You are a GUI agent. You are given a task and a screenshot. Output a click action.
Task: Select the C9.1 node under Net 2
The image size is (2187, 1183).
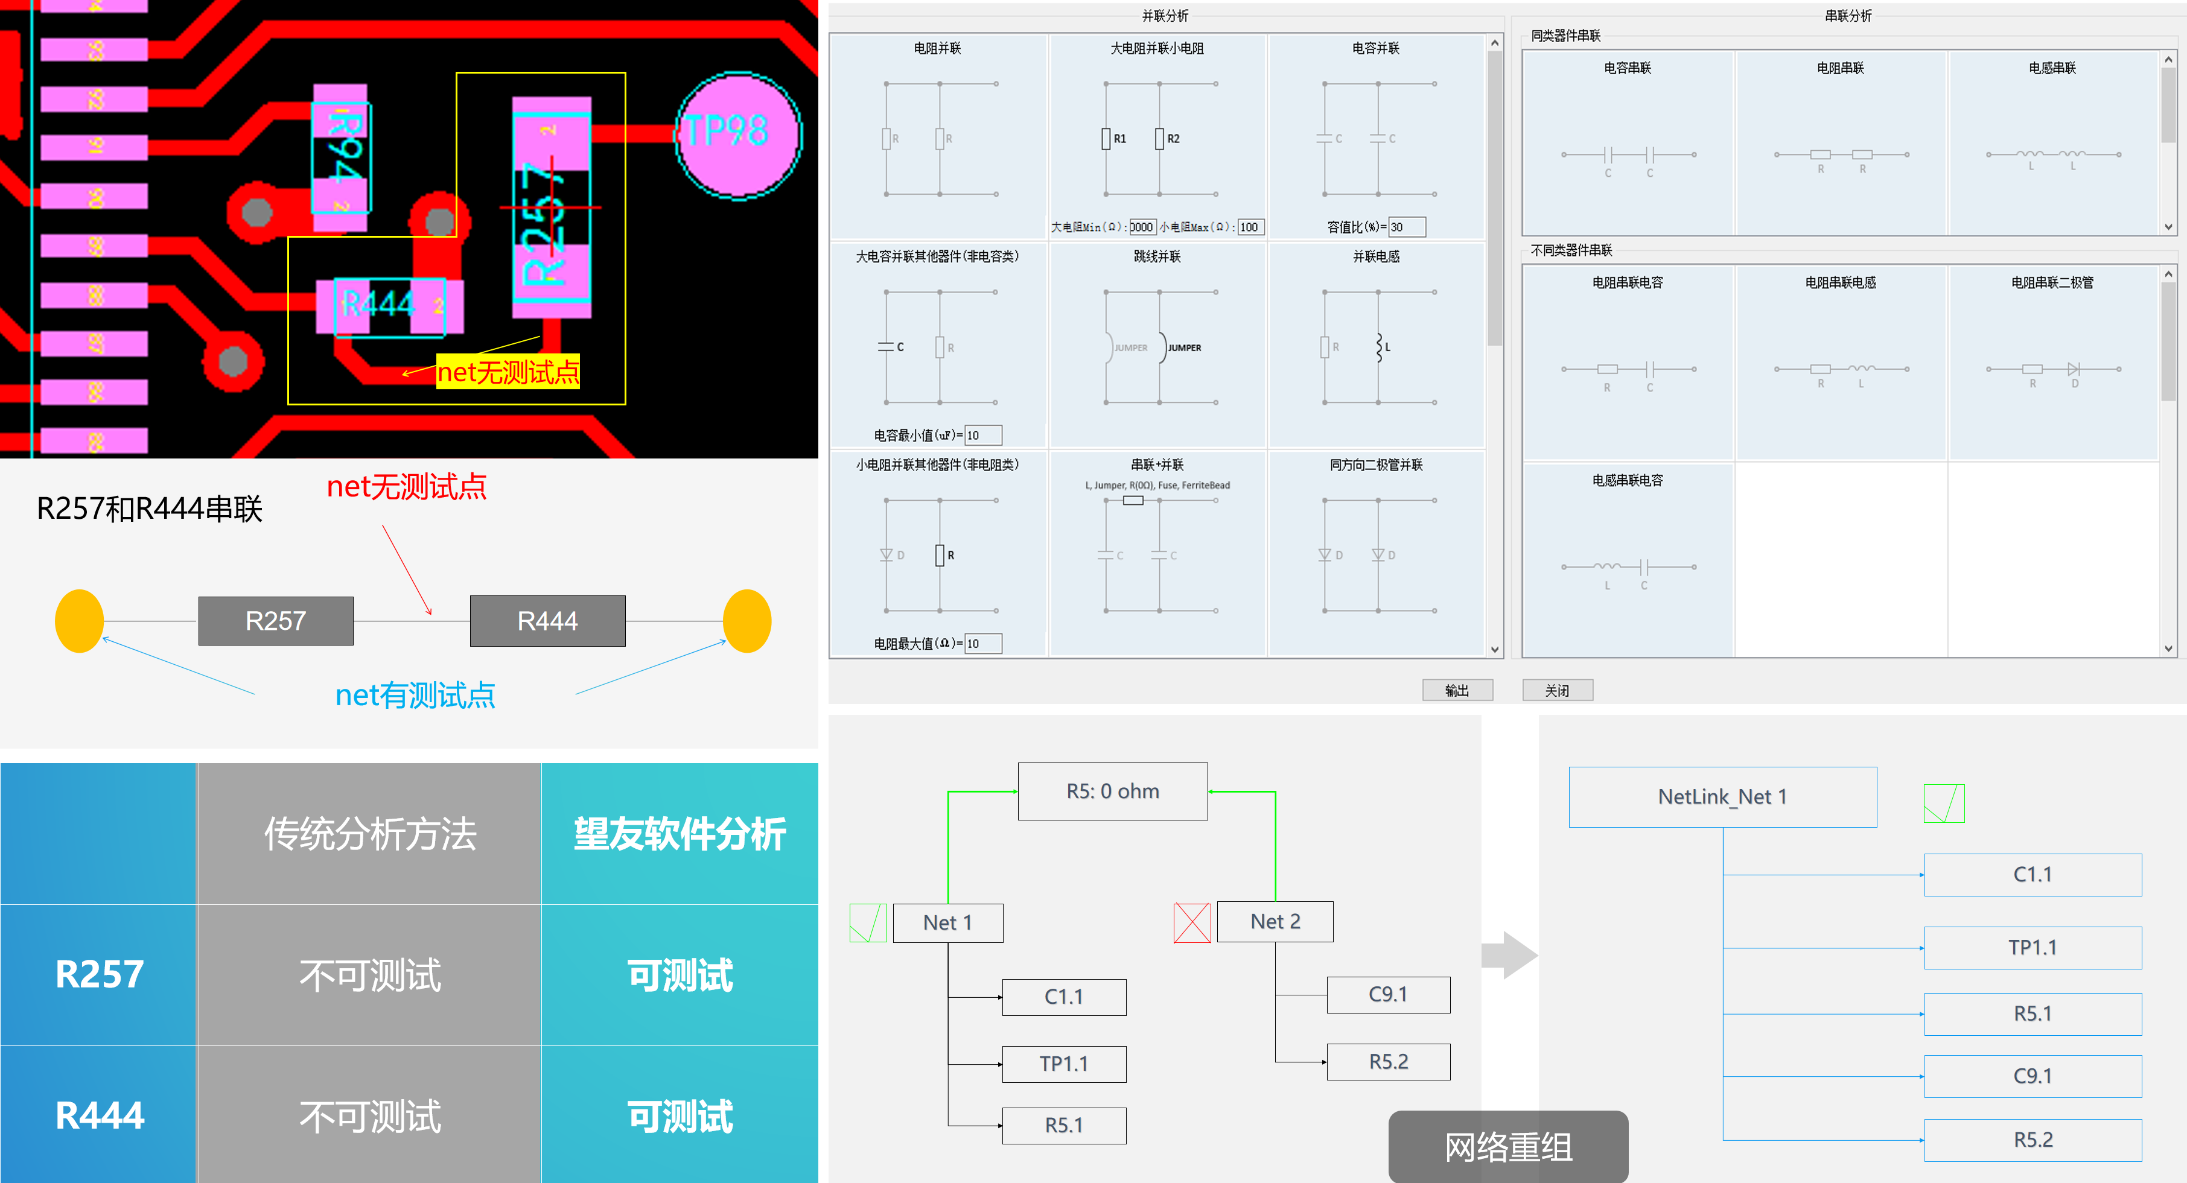click(x=1388, y=995)
